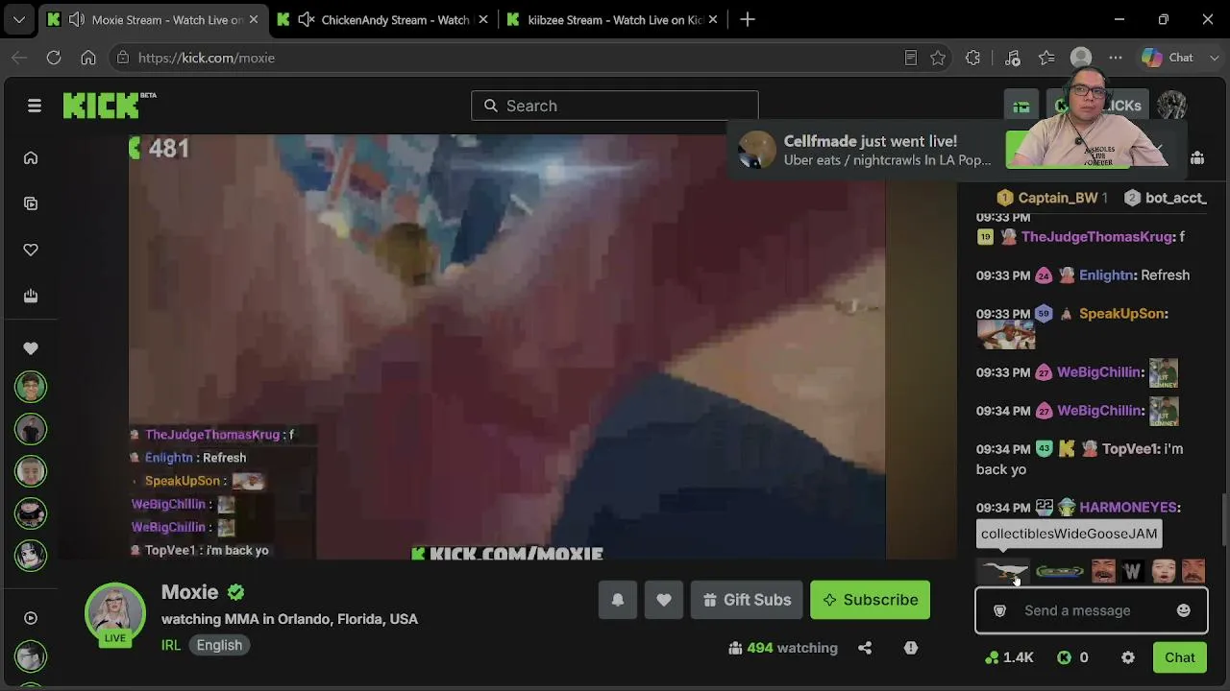Open the emoji picker in chat input
Screen dimensions: 1230x691
tap(1184, 610)
